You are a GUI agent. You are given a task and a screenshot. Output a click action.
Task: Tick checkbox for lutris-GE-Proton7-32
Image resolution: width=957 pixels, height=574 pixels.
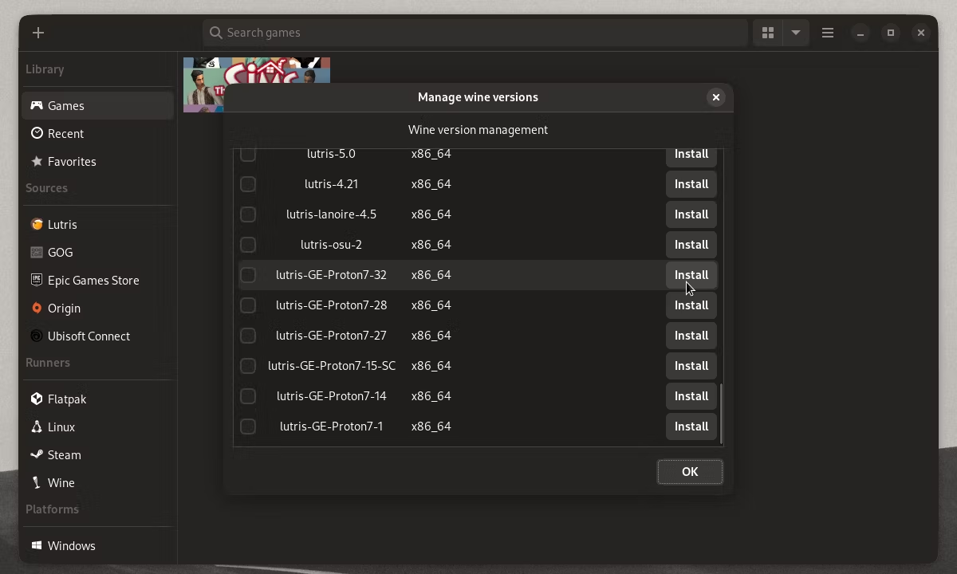pos(248,275)
